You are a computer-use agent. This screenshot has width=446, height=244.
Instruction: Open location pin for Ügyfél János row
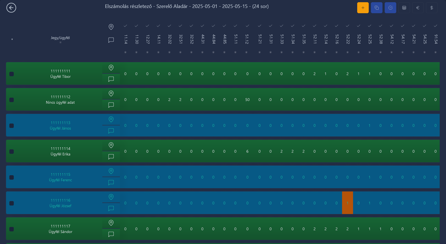[x=111, y=119]
